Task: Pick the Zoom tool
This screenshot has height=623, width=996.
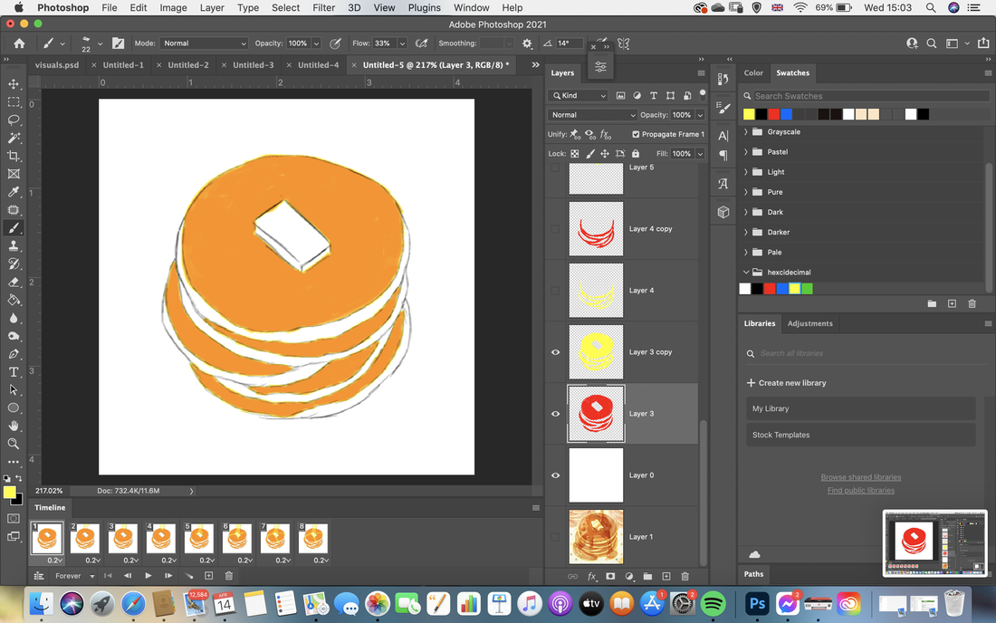Action: 14,444
